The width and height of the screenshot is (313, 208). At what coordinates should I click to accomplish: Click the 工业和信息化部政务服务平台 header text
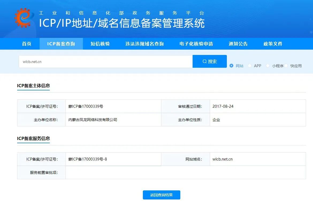coord(121,13)
